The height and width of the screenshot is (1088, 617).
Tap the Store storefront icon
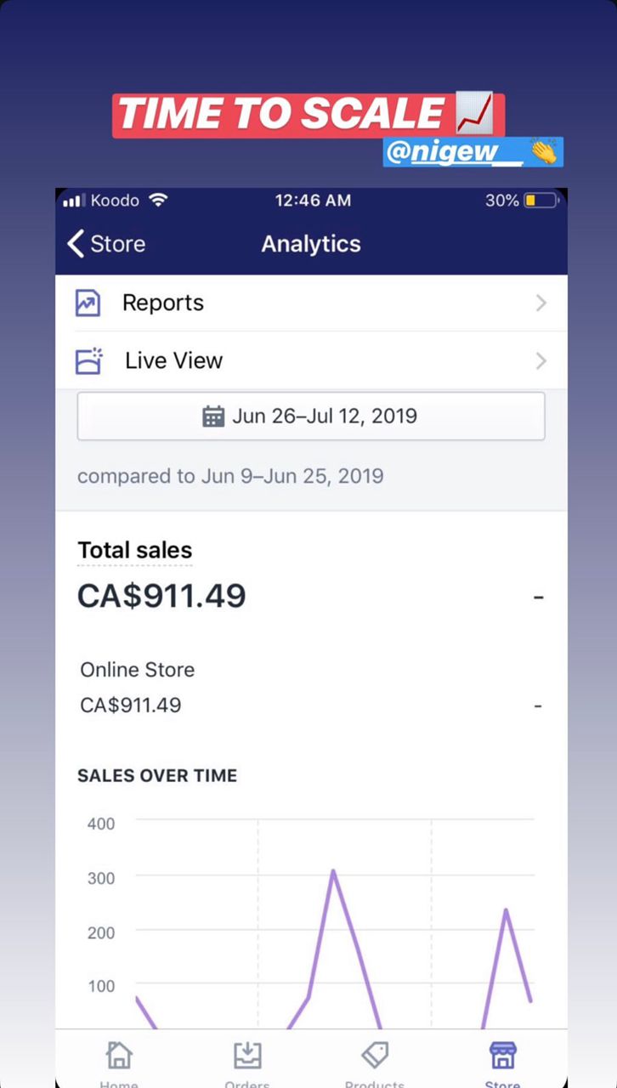pyautogui.click(x=502, y=1056)
